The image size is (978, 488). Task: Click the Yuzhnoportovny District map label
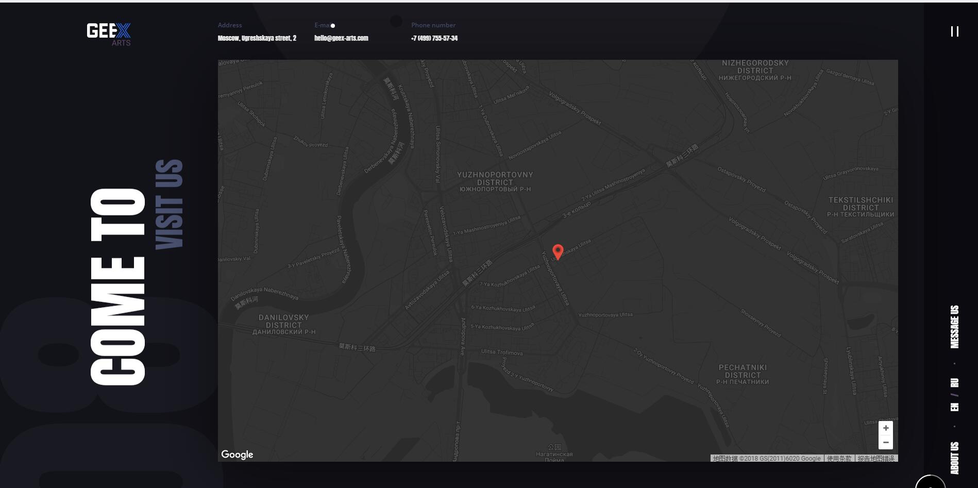[495, 182]
